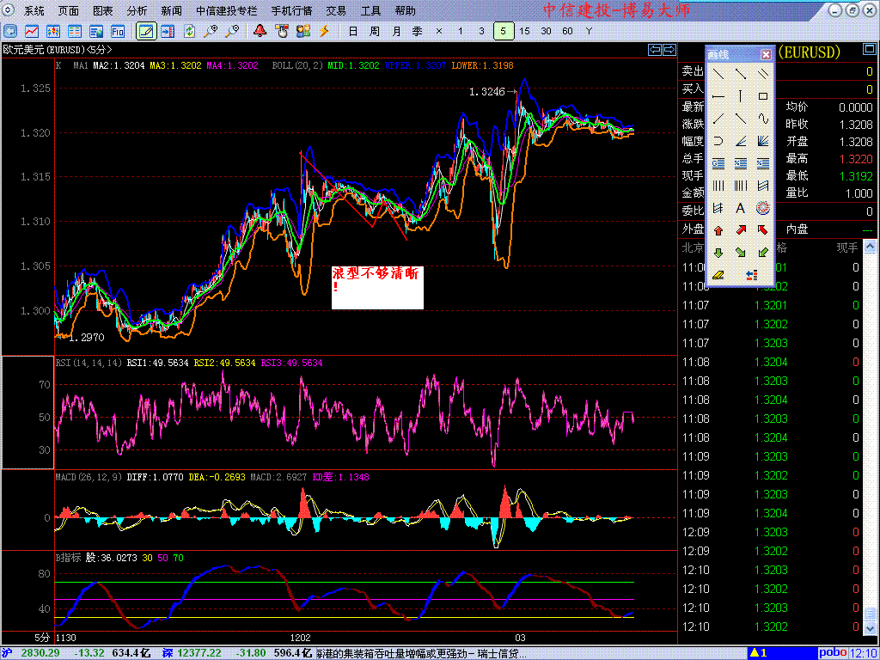Toggle the drawing tools pencil button

point(146,31)
